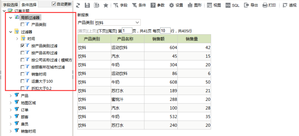Image resolution: width=299 pixels, height=136 pixels.
Task: Open the 图形 chart tool
Action: click(195, 5)
